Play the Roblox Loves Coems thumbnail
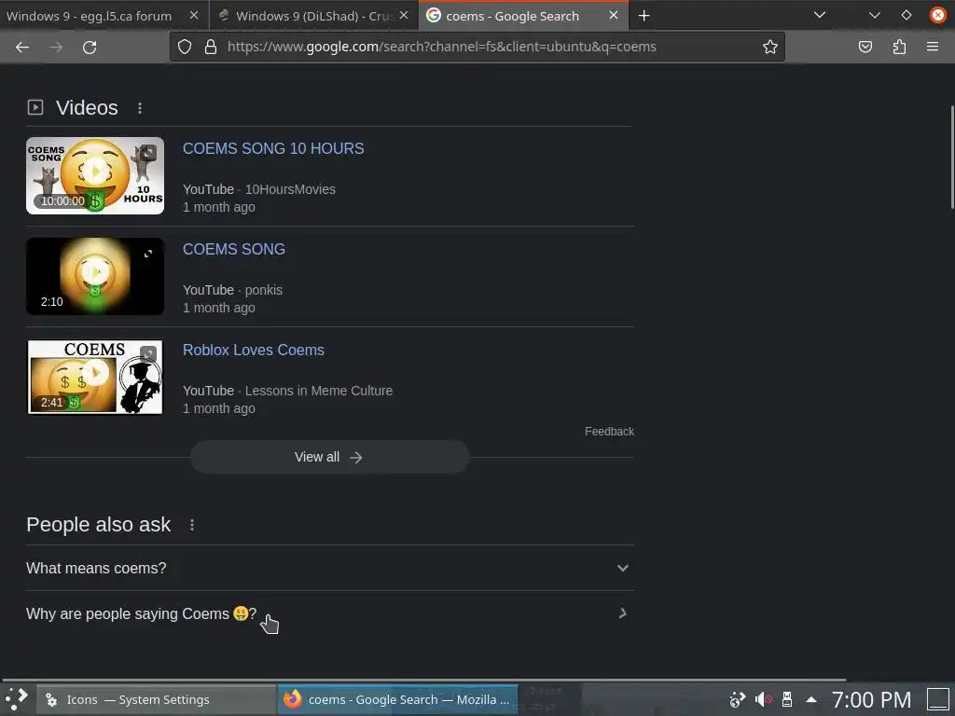The image size is (955, 716). tap(95, 377)
